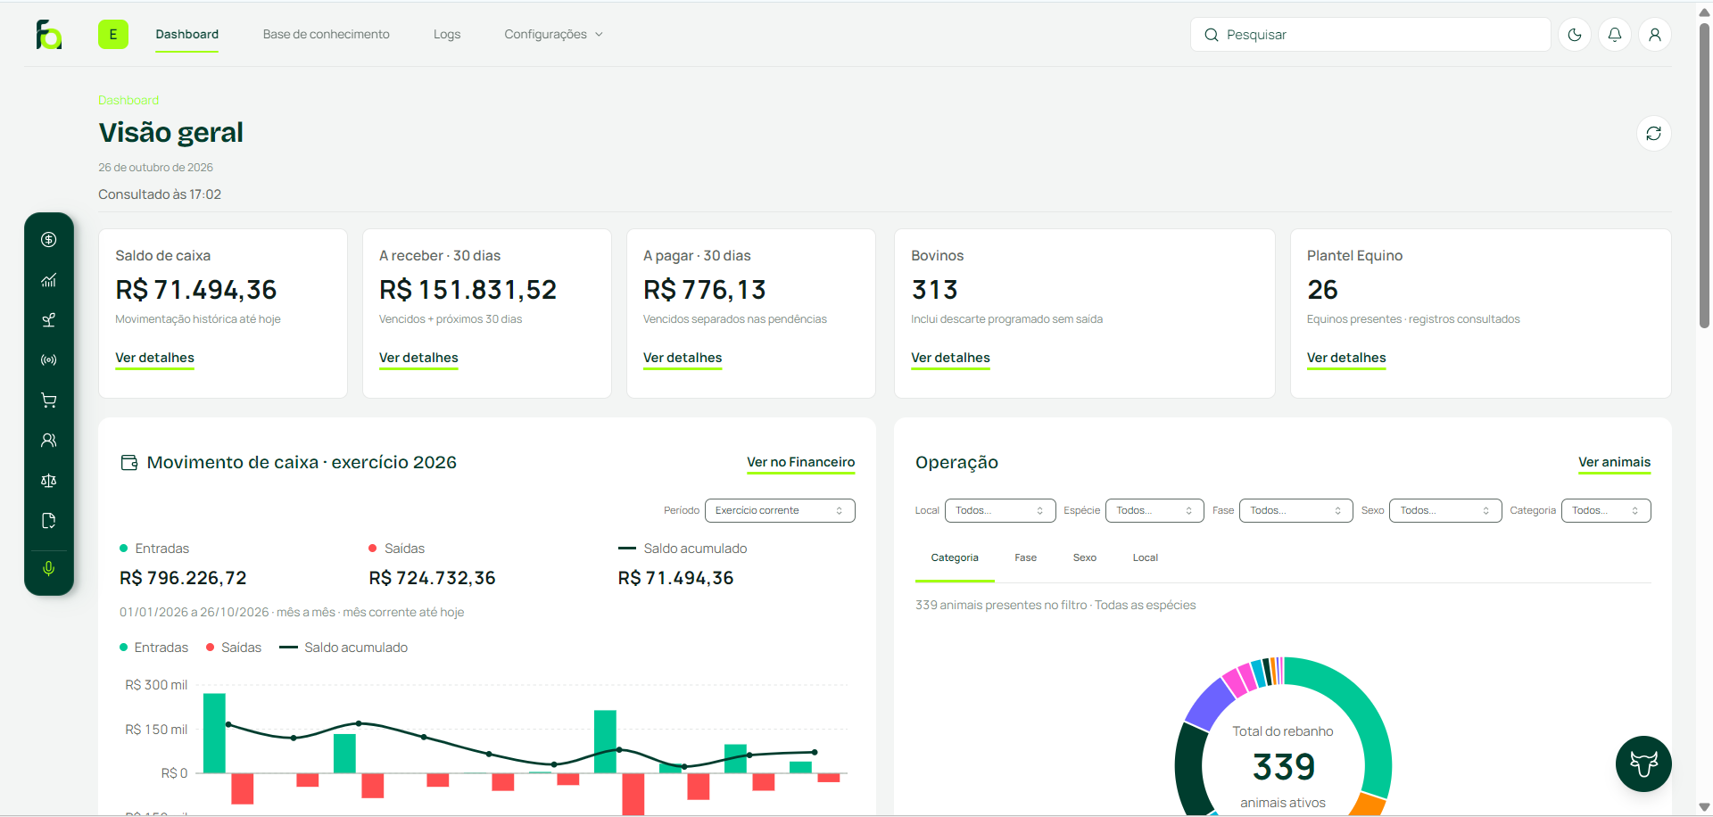Open the Ver no Financeiro link

[801, 463]
